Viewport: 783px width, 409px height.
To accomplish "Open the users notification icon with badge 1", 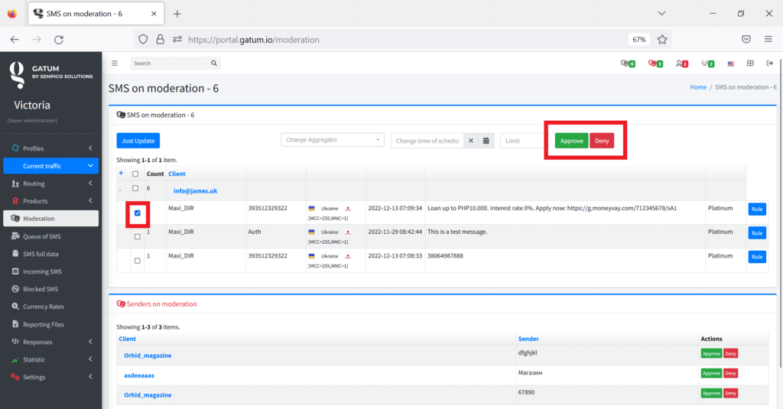I will (x=681, y=63).
